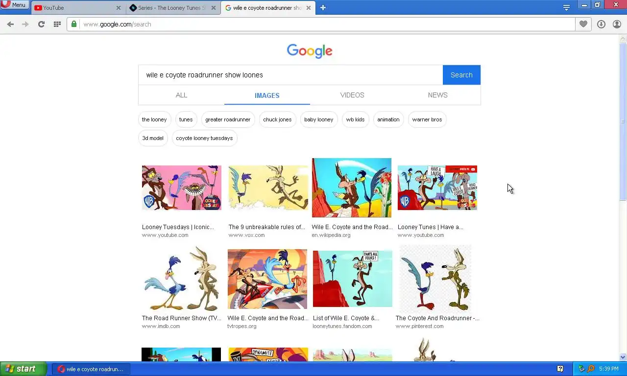627x376 pixels.
Task: Switch to the NEWS results tab
Action: click(x=437, y=95)
